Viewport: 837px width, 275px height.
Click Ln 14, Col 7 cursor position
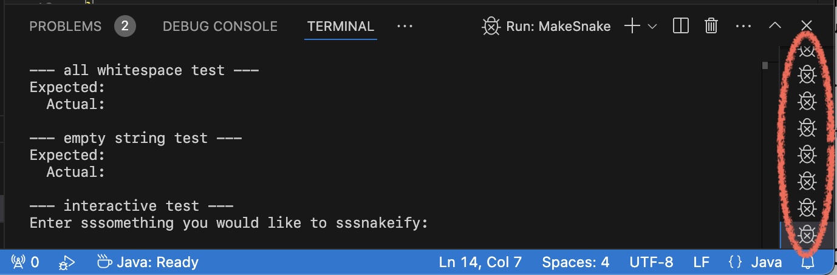[x=480, y=262]
